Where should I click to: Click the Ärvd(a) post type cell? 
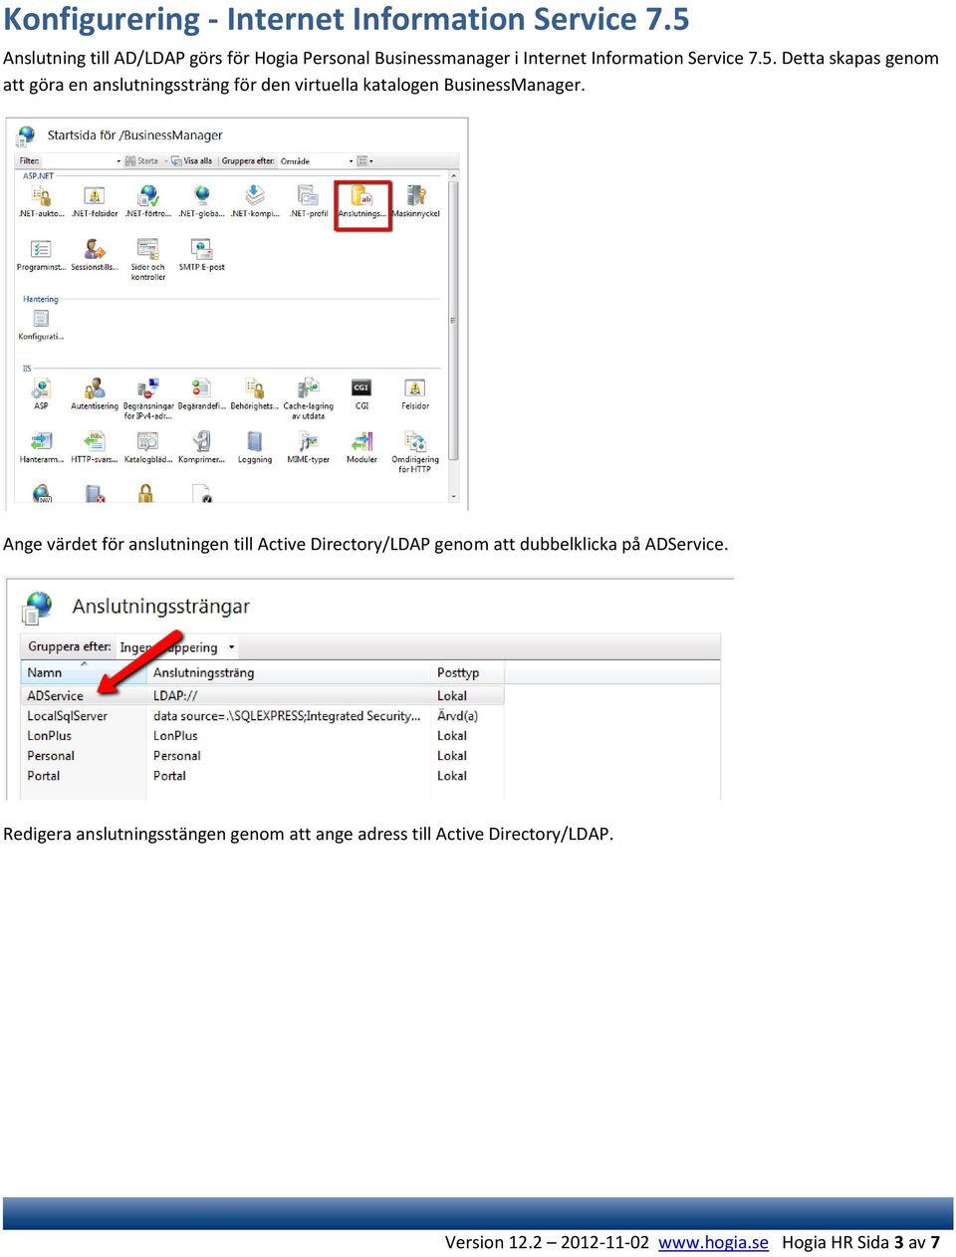457,715
